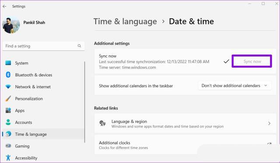280x163 pixels.
Task: Focus the Find a setting field
Action: coord(43,46)
